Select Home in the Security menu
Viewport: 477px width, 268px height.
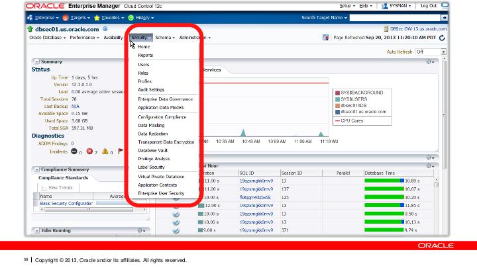pyautogui.click(x=144, y=47)
